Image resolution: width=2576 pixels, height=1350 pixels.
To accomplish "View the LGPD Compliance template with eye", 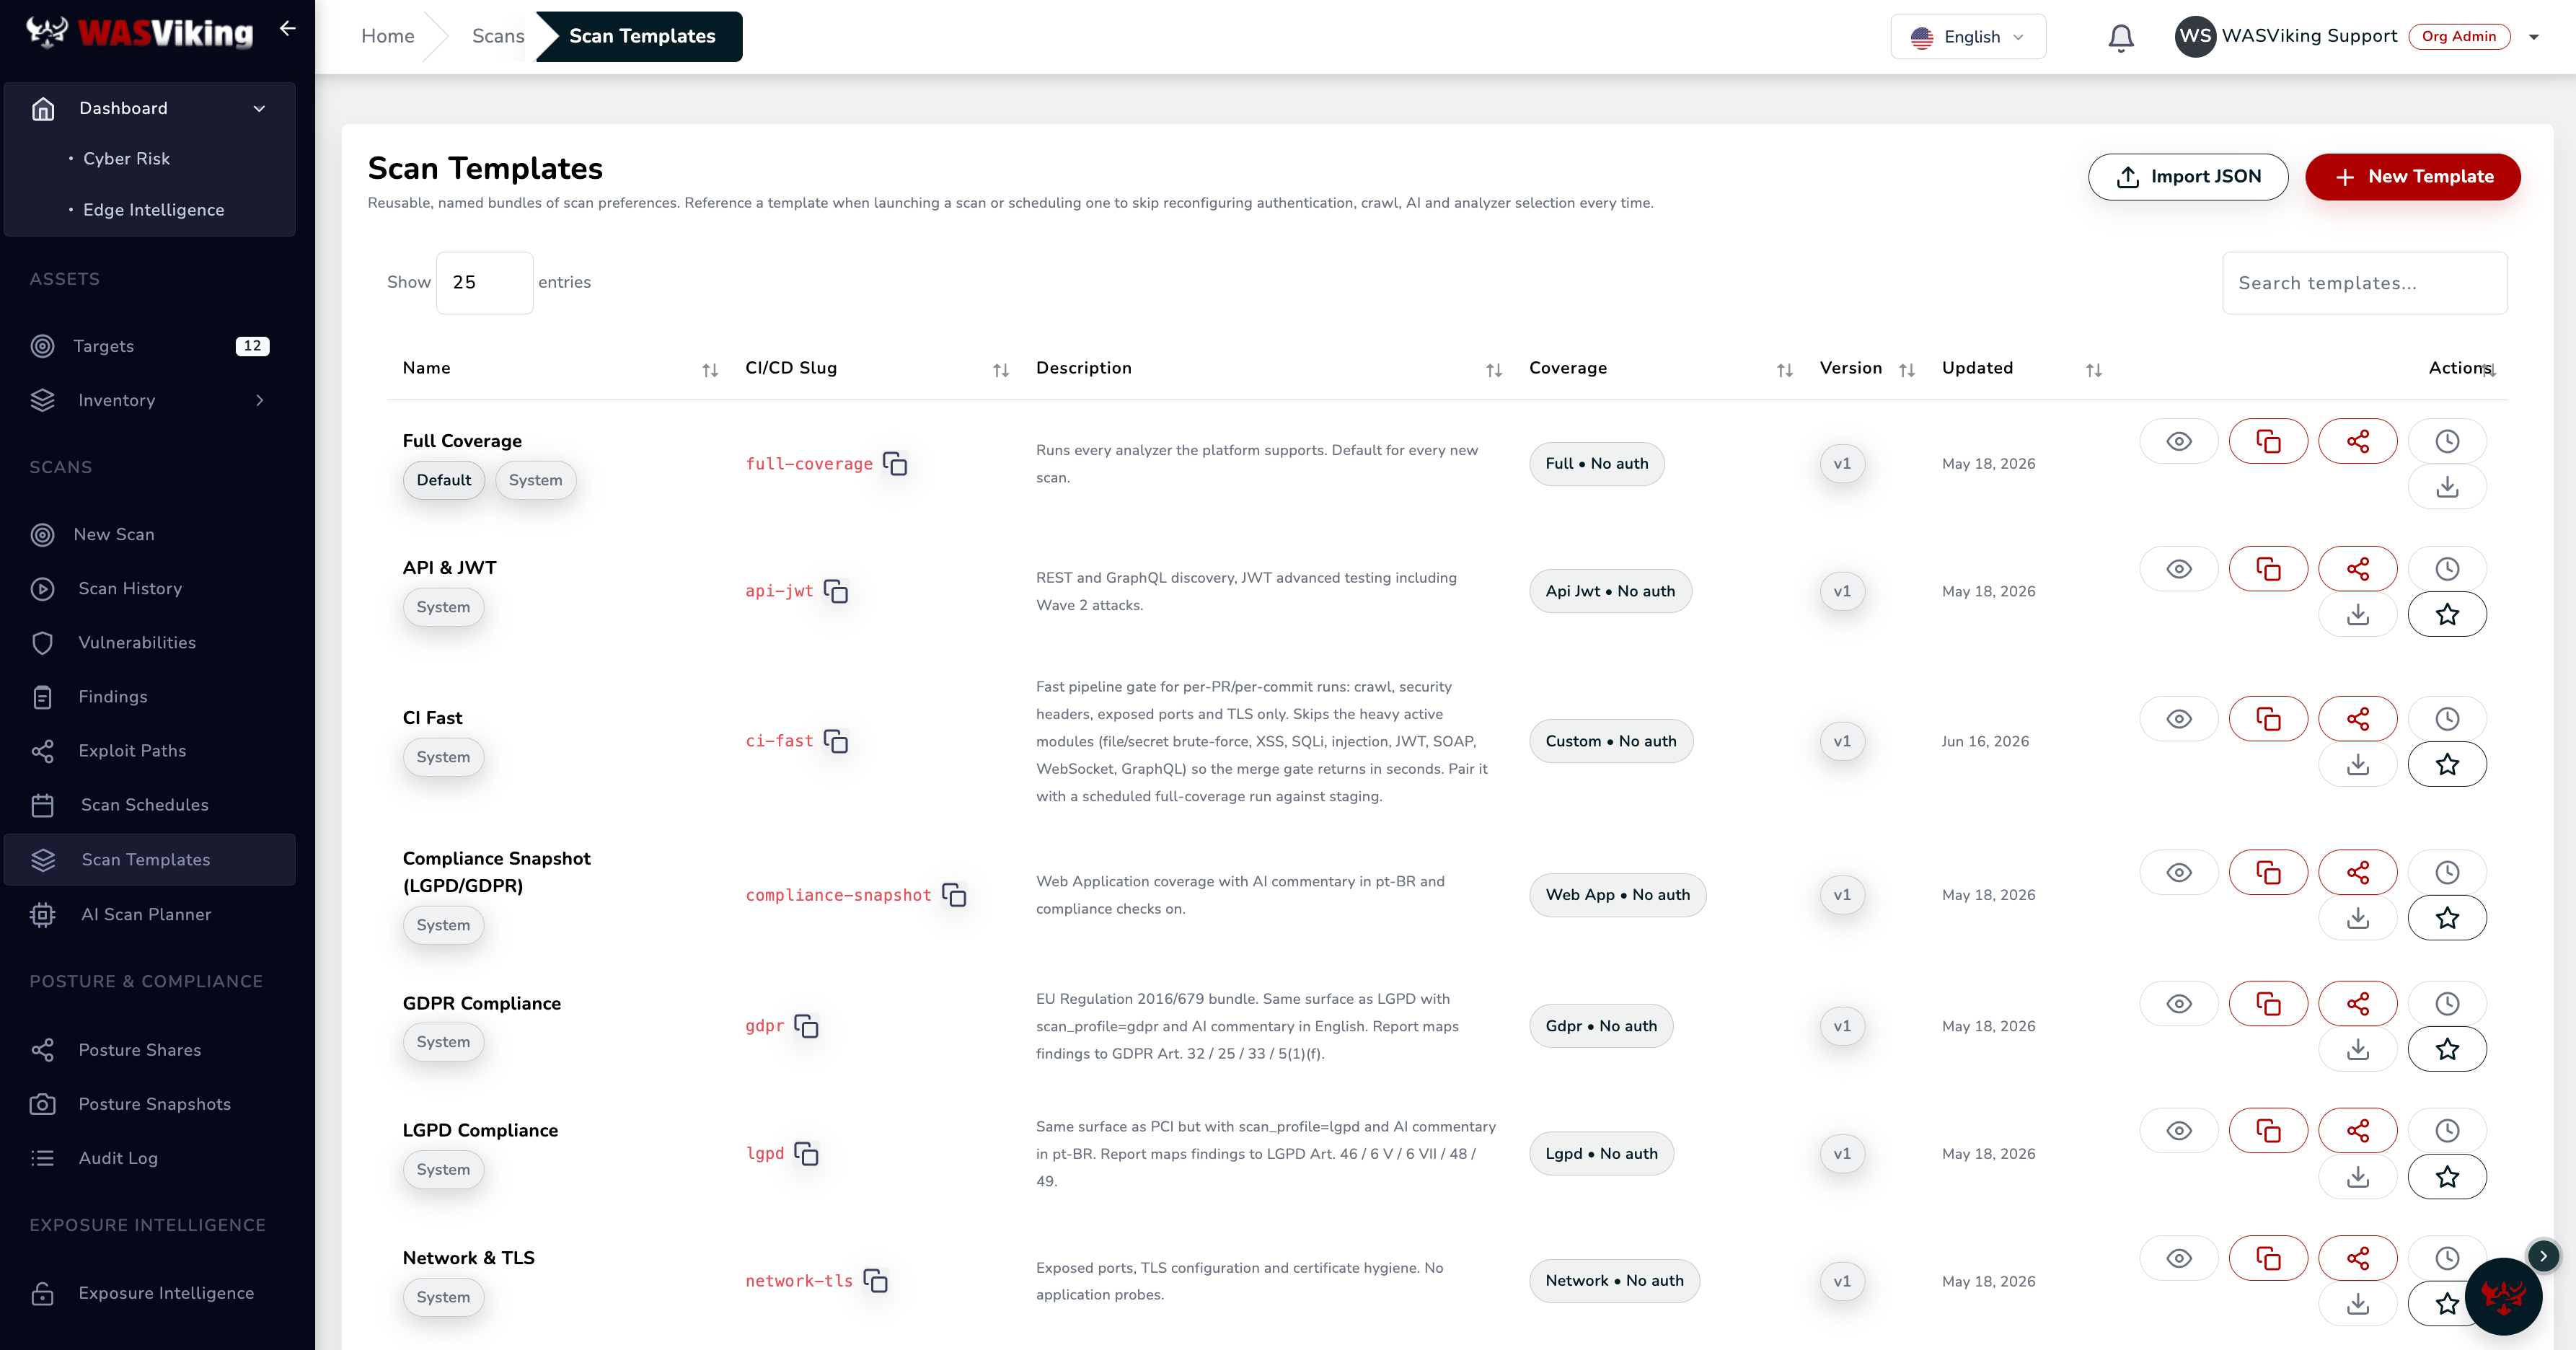I will tap(2179, 1131).
